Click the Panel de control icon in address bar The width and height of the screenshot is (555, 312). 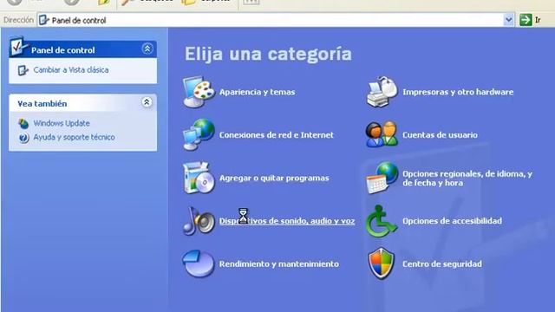43,20
